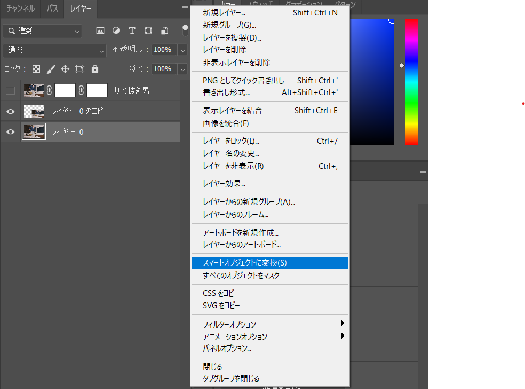Click the lock all padlock icon
This screenshot has height=389, width=525.
[95, 69]
